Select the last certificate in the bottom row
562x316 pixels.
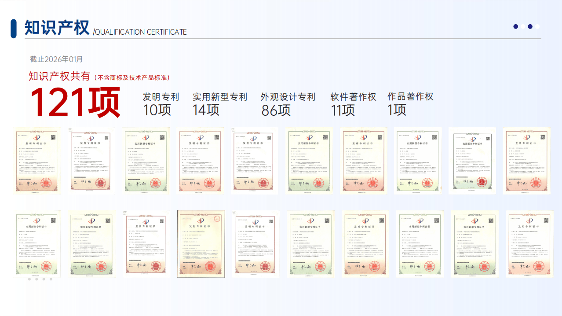pos(529,243)
